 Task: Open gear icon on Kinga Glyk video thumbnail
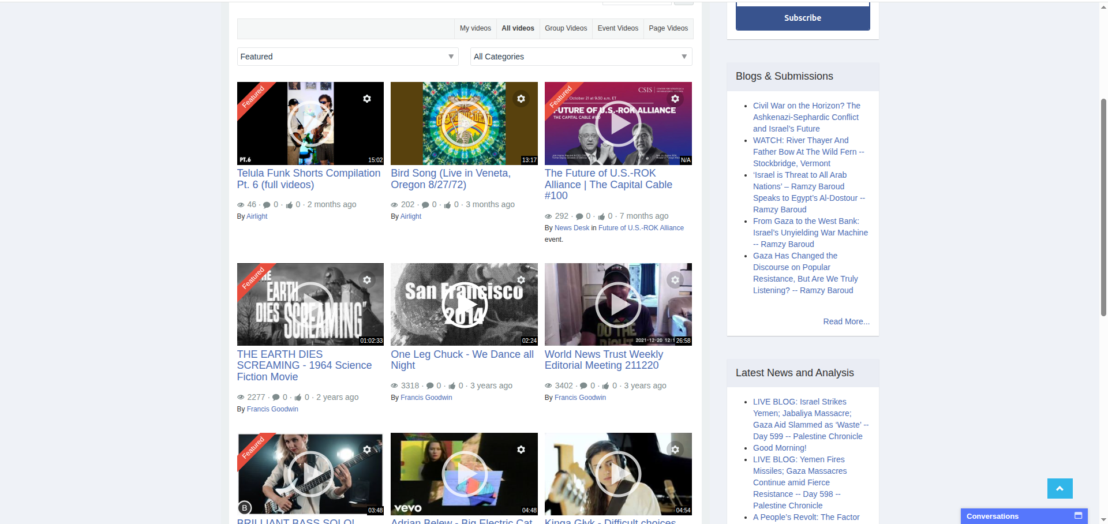click(x=675, y=450)
